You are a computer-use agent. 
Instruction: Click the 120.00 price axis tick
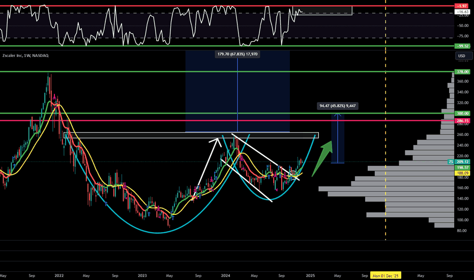tap(462, 209)
